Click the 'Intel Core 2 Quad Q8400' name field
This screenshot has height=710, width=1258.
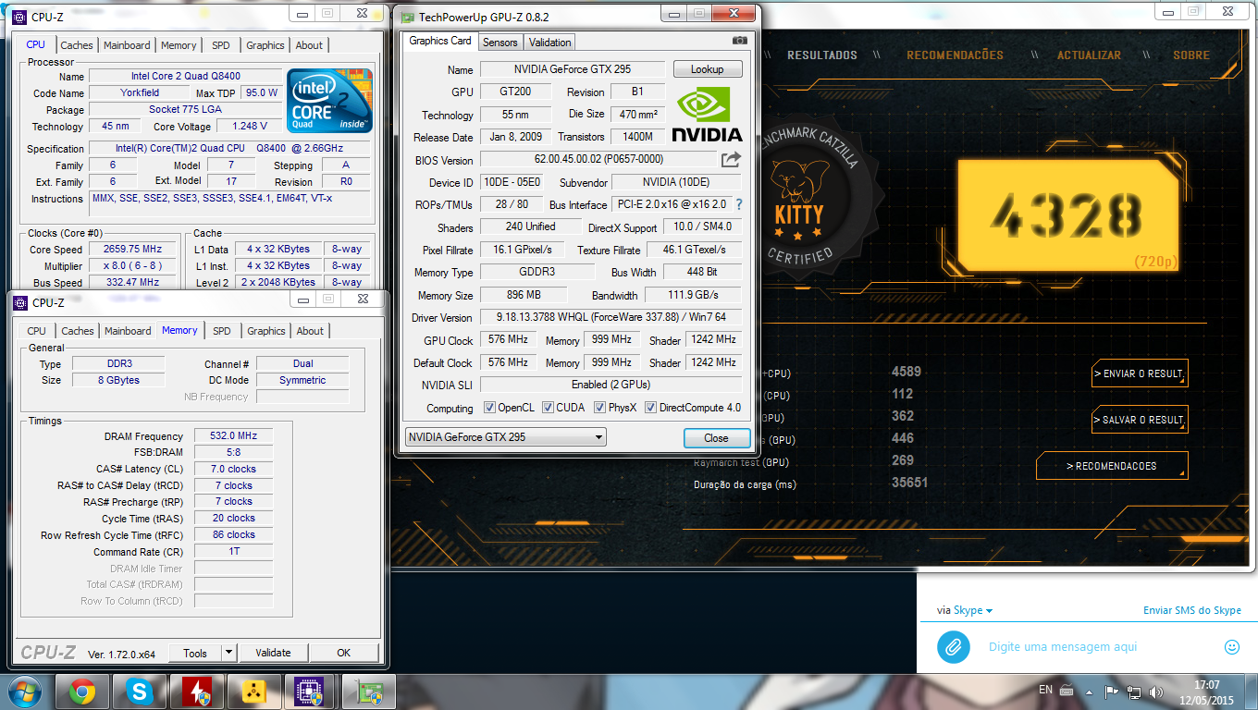(185, 76)
